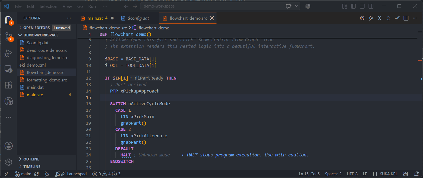The image size is (423, 178).
Task: Fold all regions via collapse icon
Action: [x=380, y=18]
